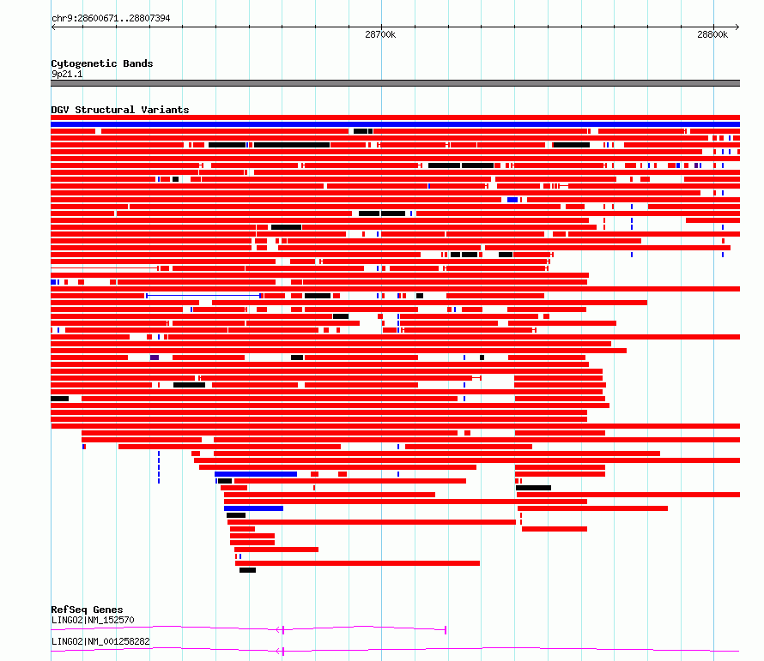This screenshot has width=764, height=661.
Task: Open the RefSeq Genes track title
Action: coord(87,610)
